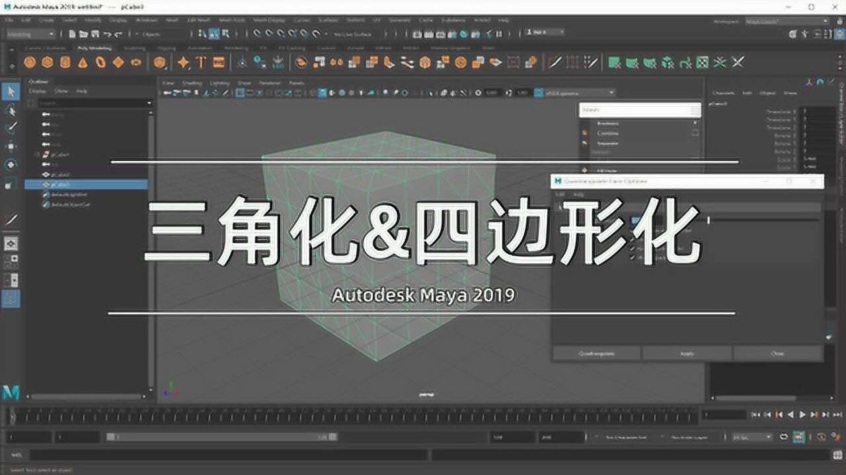Open the viewport Shading menu
846x475 pixels.
tap(192, 83)
